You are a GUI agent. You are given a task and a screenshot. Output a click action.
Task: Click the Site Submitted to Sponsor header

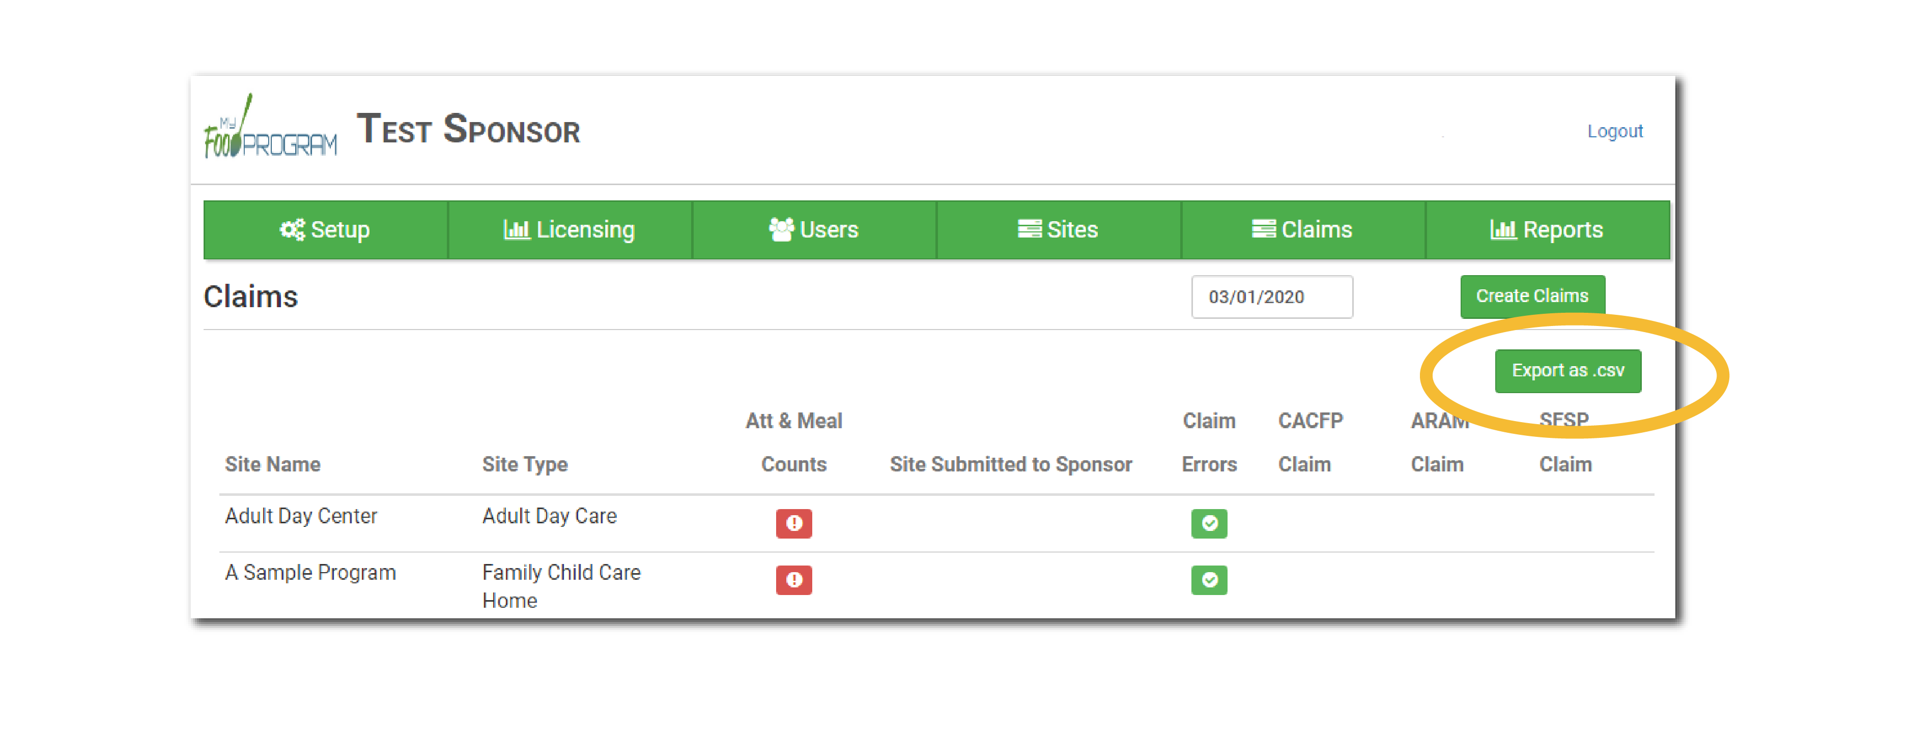point(1010,464)
